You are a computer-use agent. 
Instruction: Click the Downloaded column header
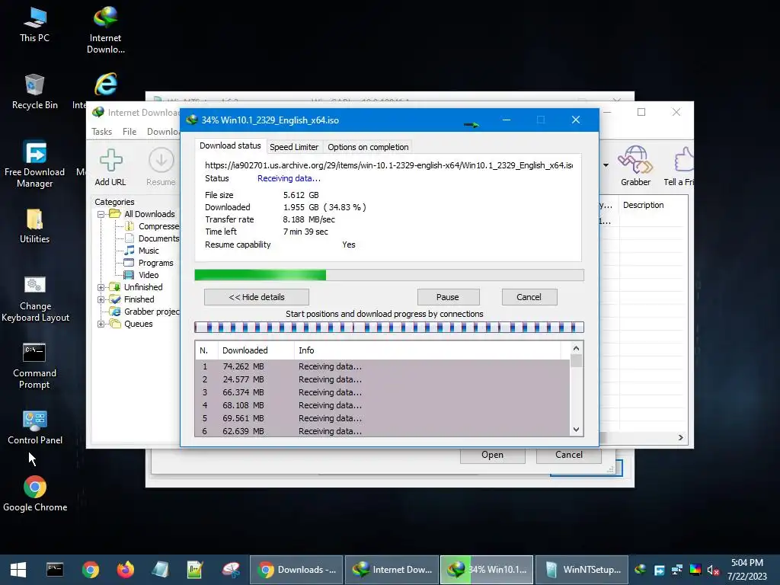[x=256, y=350]
